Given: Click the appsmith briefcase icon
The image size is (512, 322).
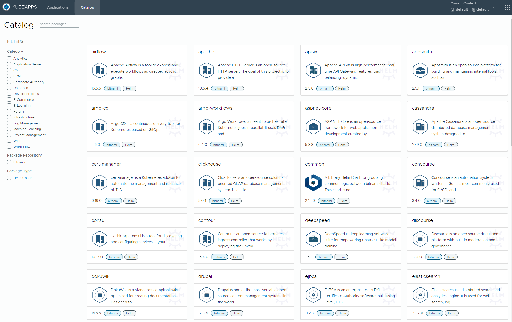Looking at the screenshot, I should (x=420, y=70).
